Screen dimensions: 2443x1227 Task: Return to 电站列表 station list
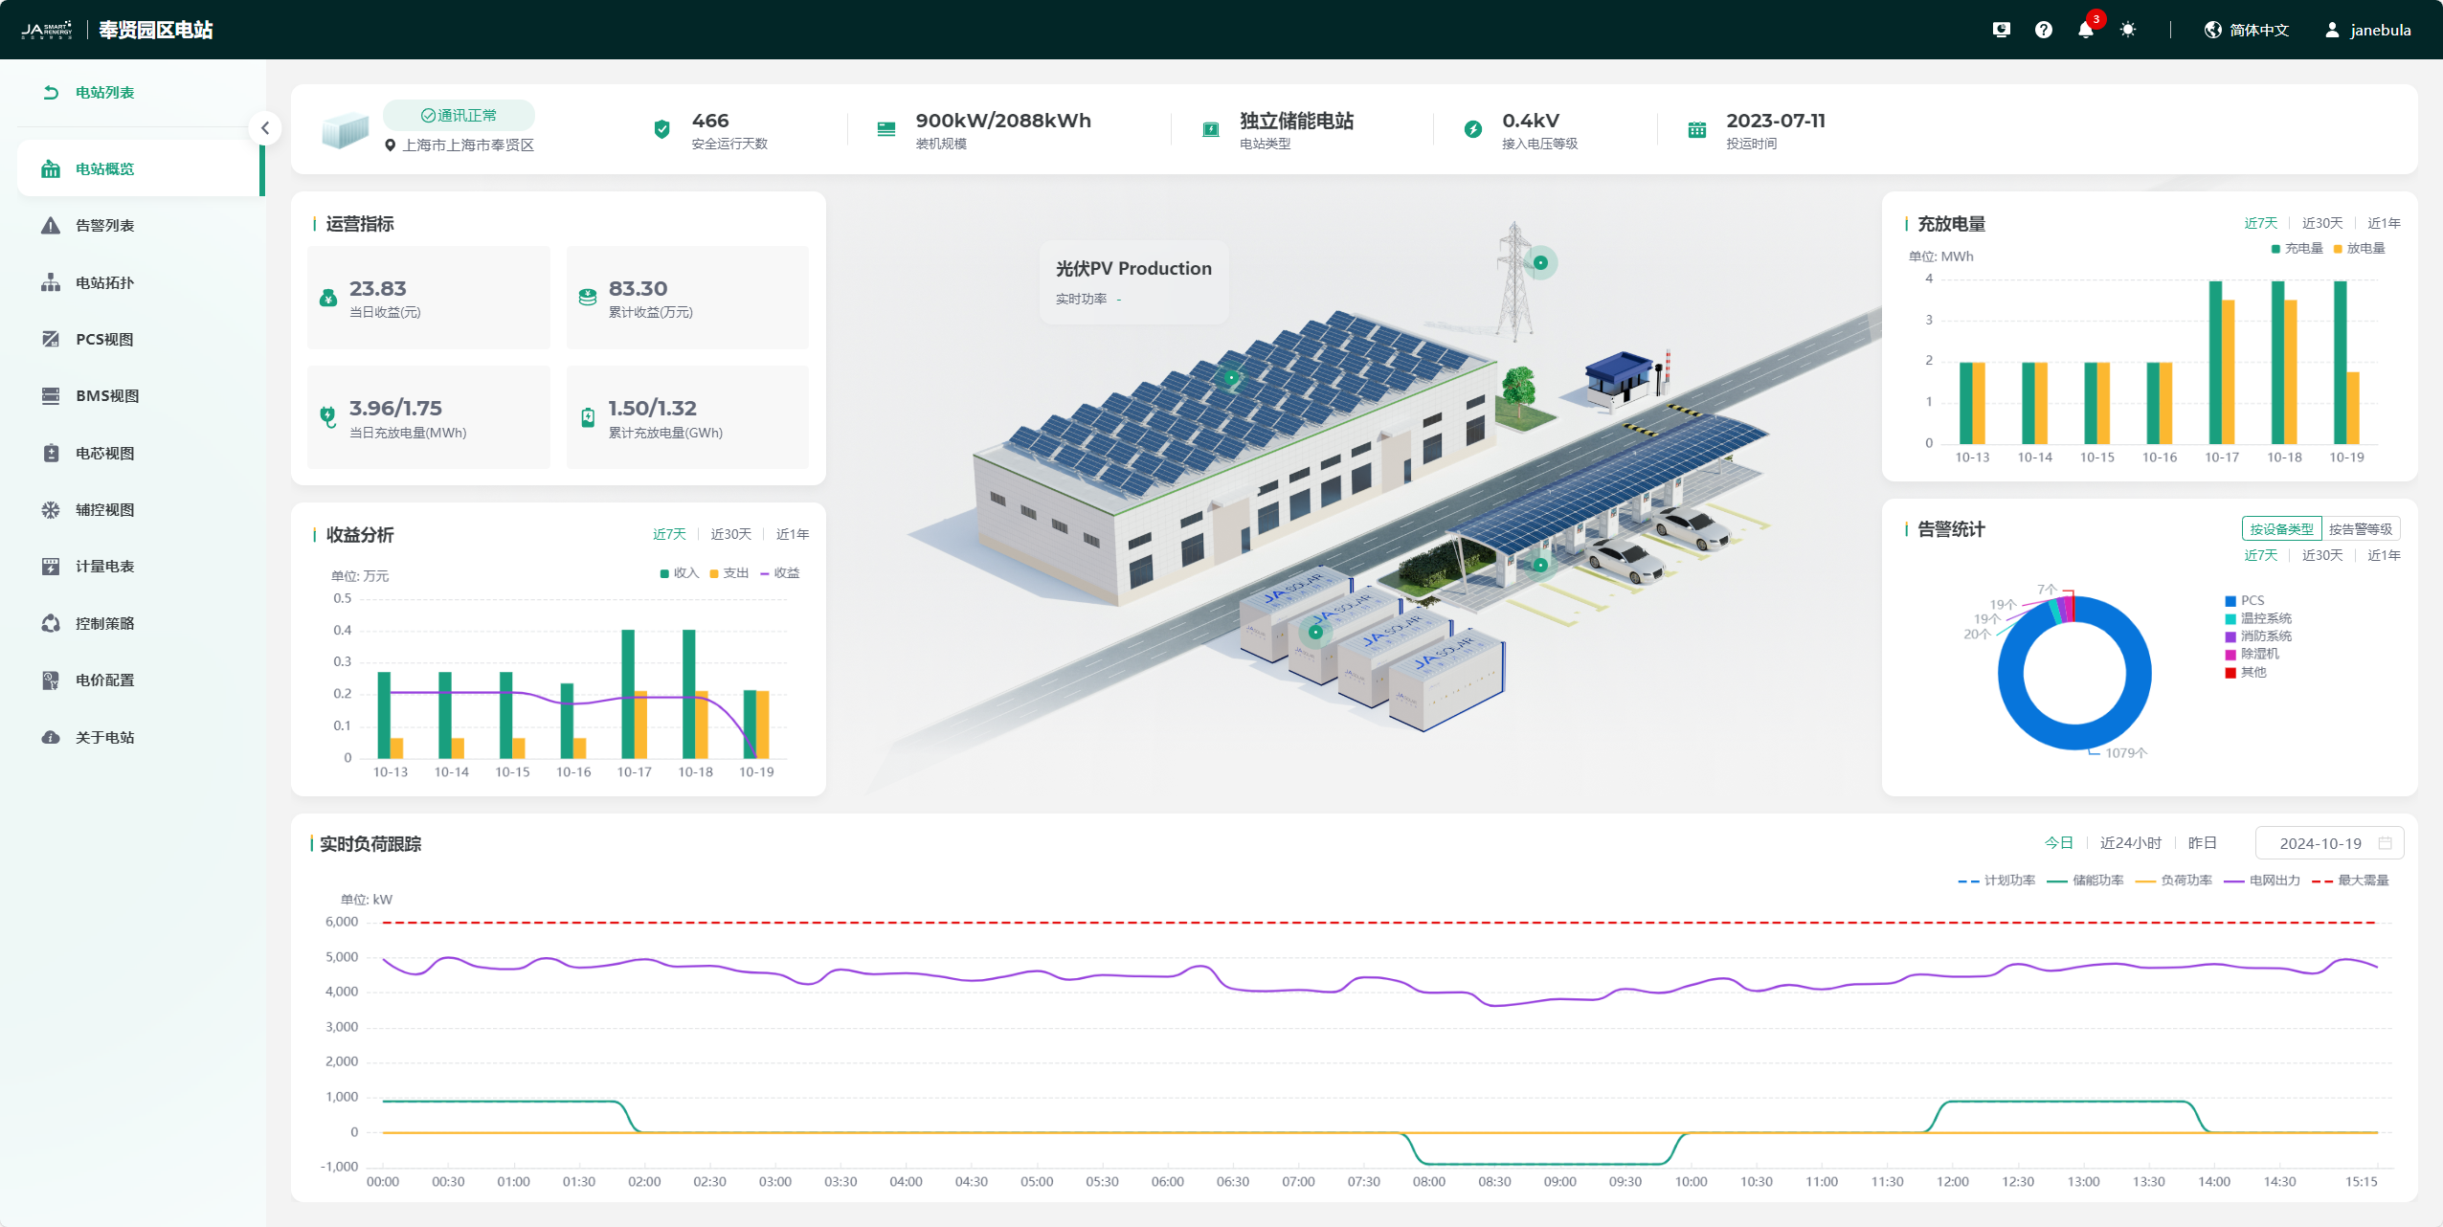click(104, 93)
